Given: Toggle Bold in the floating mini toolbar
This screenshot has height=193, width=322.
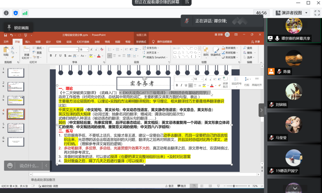Looking at the screenshot, I should pyautogui.click(x=177, y=85).
